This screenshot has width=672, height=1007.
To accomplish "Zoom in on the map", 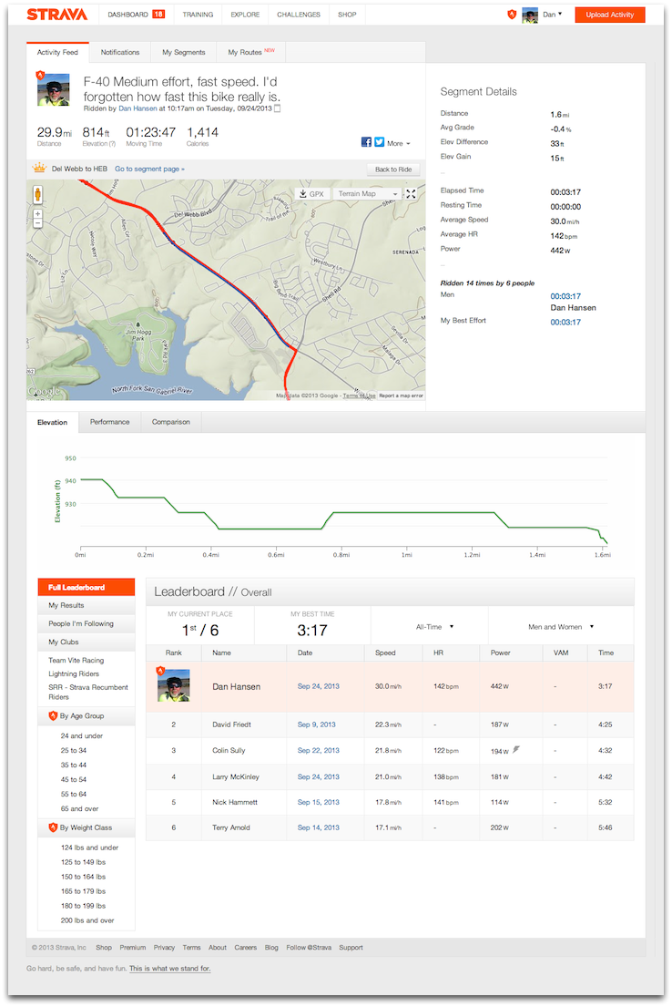I will (x=38, y=214).
